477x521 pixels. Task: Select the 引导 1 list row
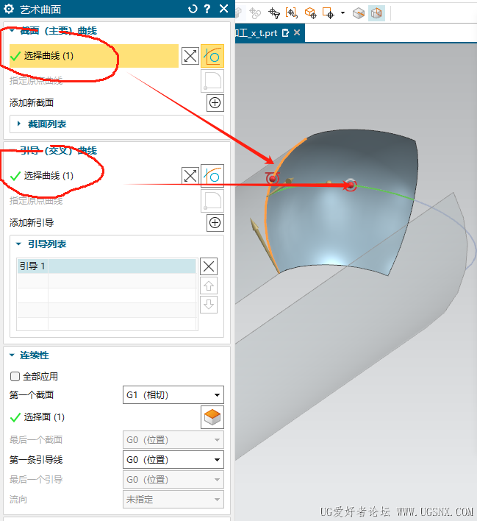[107, 266]
